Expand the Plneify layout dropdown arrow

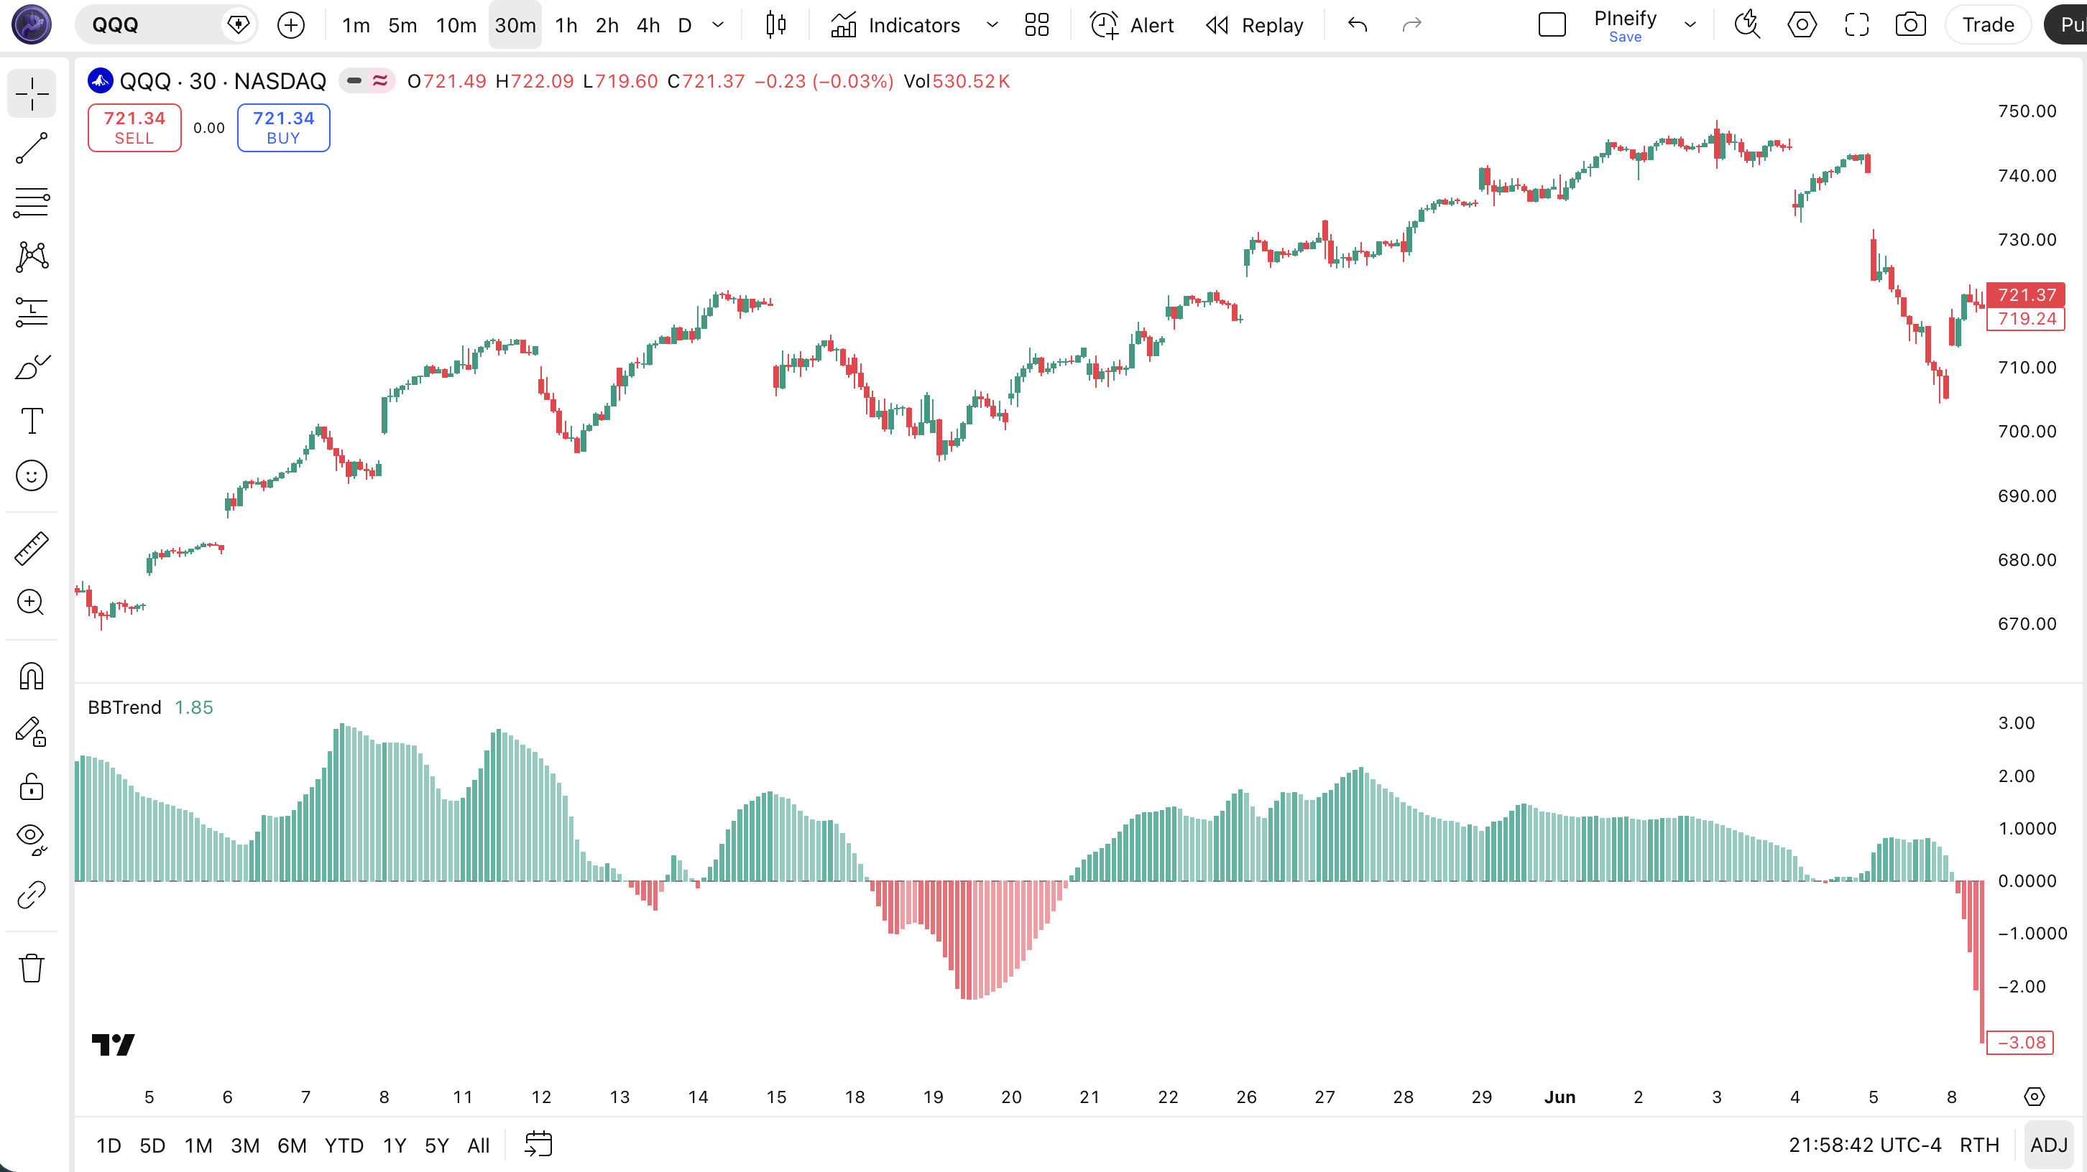click(1690, 25)
